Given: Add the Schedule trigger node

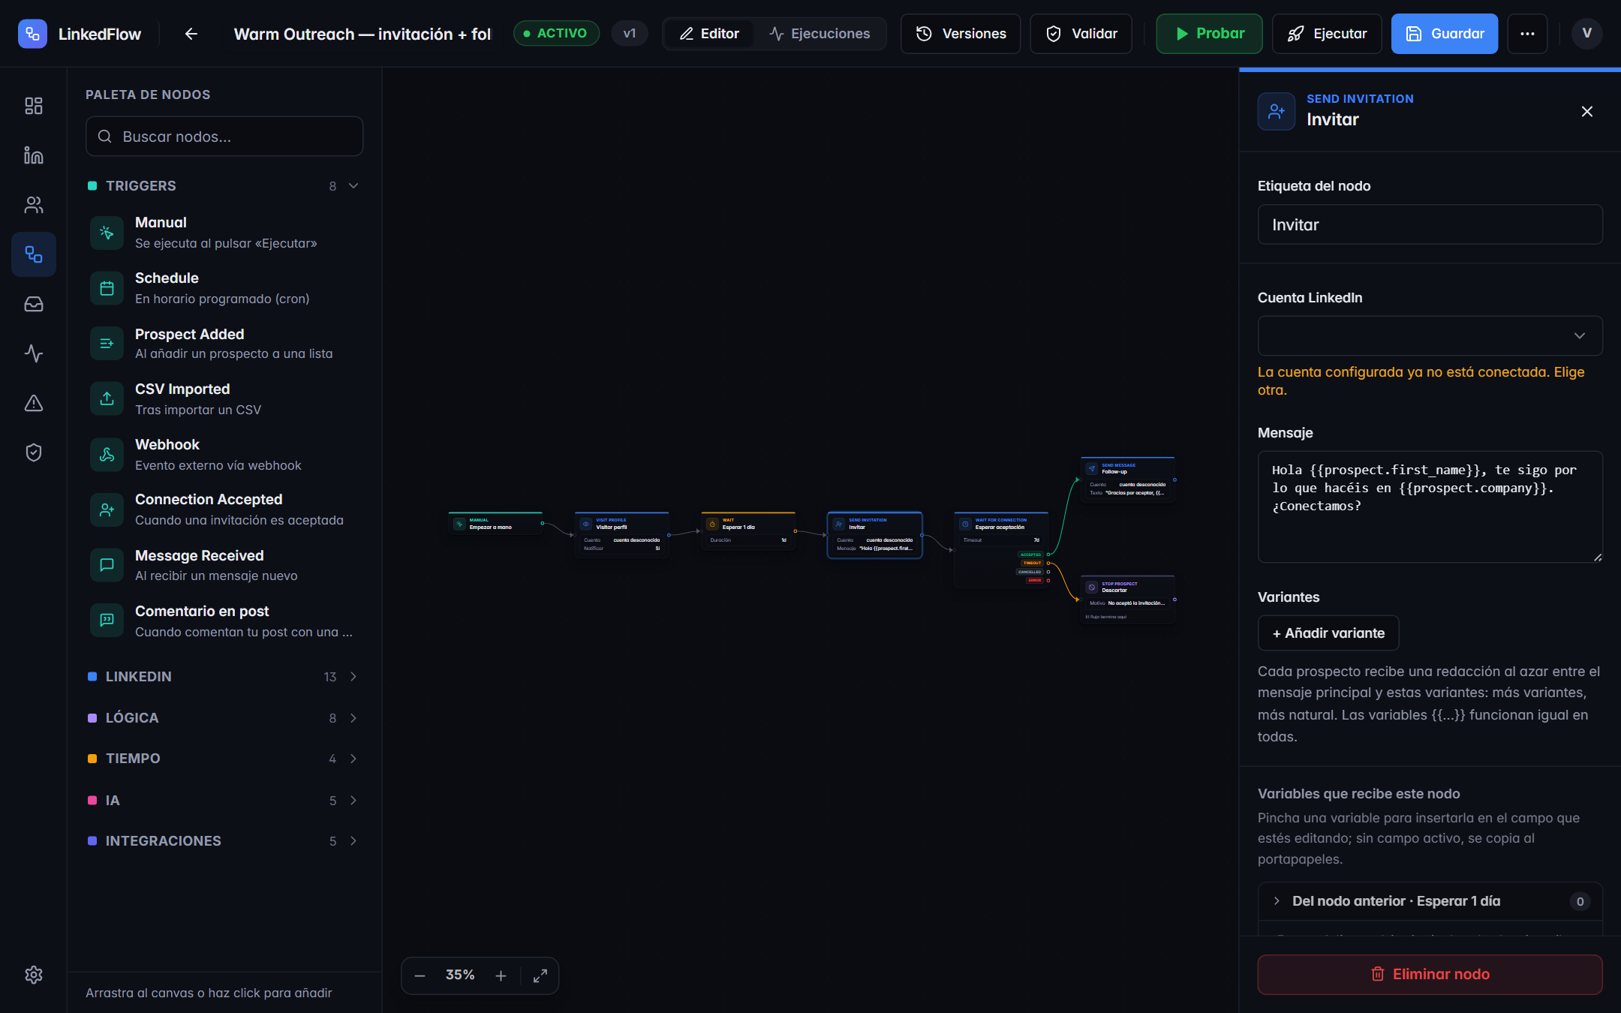Looking at the screenshot, I should point(224,288).
